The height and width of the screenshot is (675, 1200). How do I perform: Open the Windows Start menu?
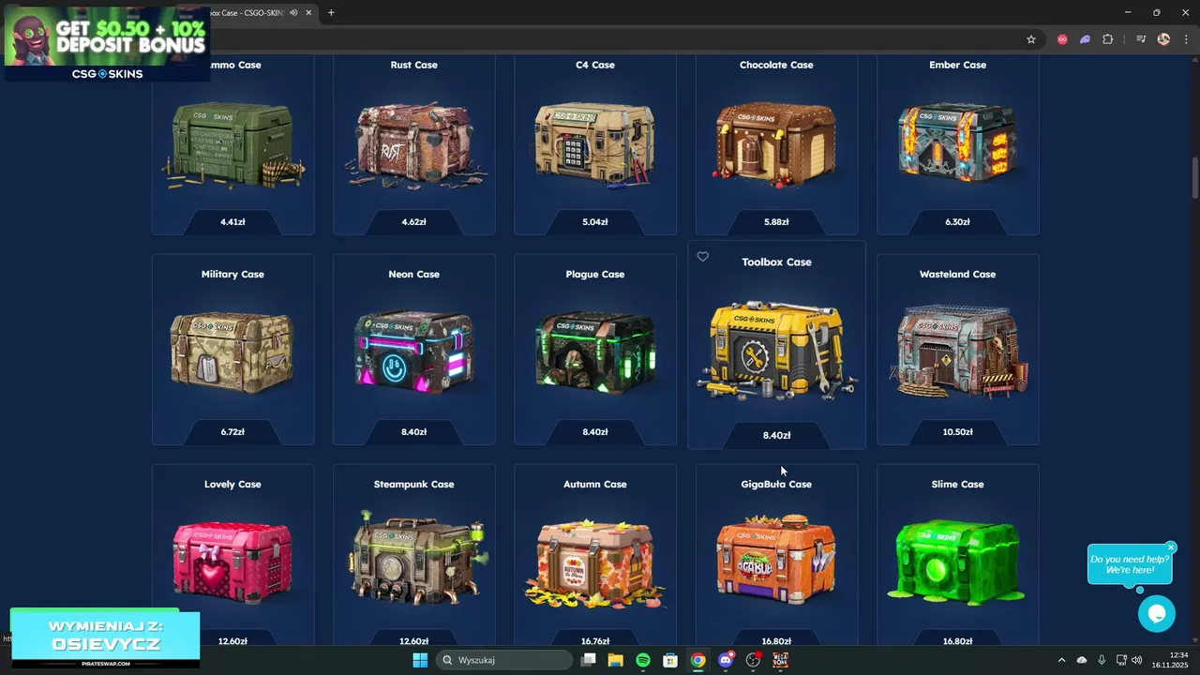420,660
